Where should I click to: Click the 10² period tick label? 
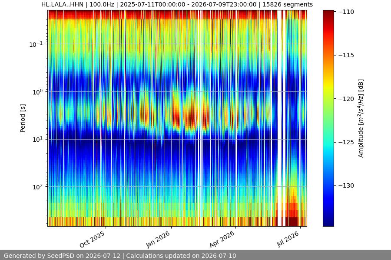pyautogui.click(x=38, y=187)
